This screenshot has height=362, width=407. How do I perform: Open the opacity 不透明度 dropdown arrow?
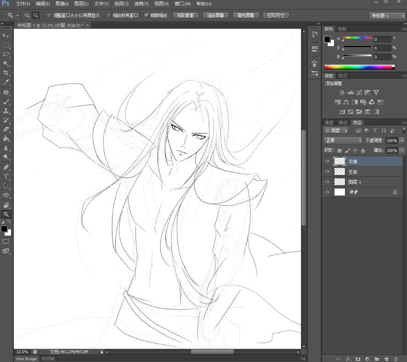point(402,140)
